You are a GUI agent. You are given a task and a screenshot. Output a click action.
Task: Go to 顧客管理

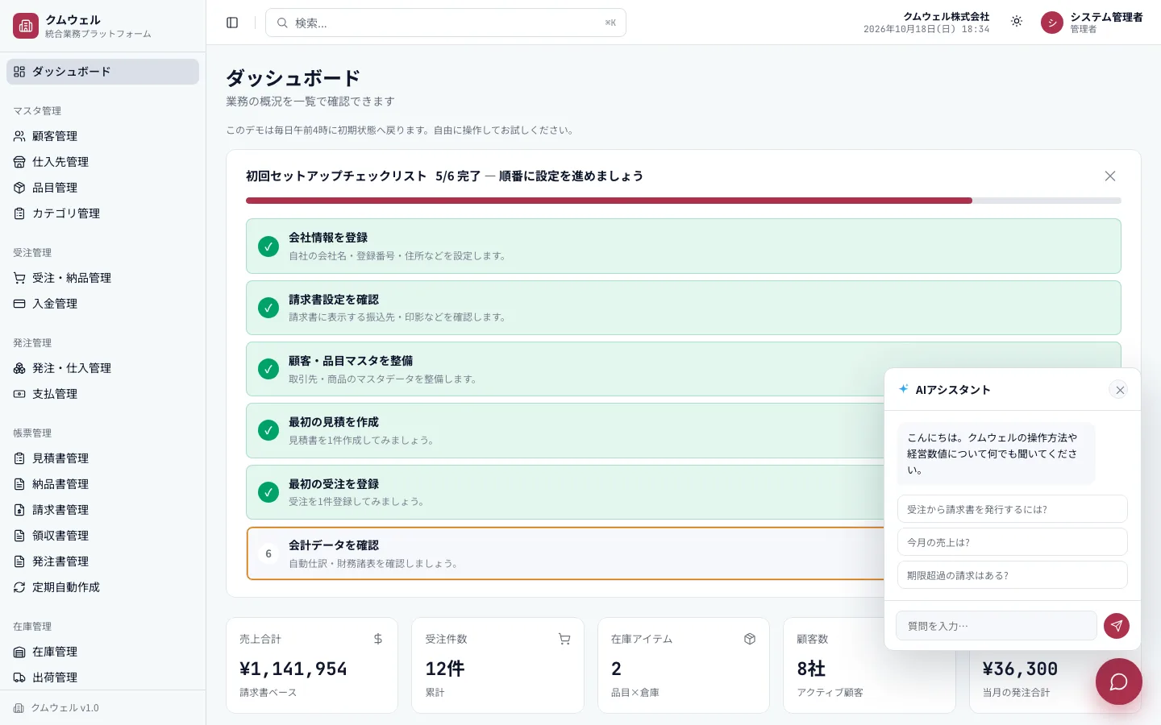click(x=102, y=136)
